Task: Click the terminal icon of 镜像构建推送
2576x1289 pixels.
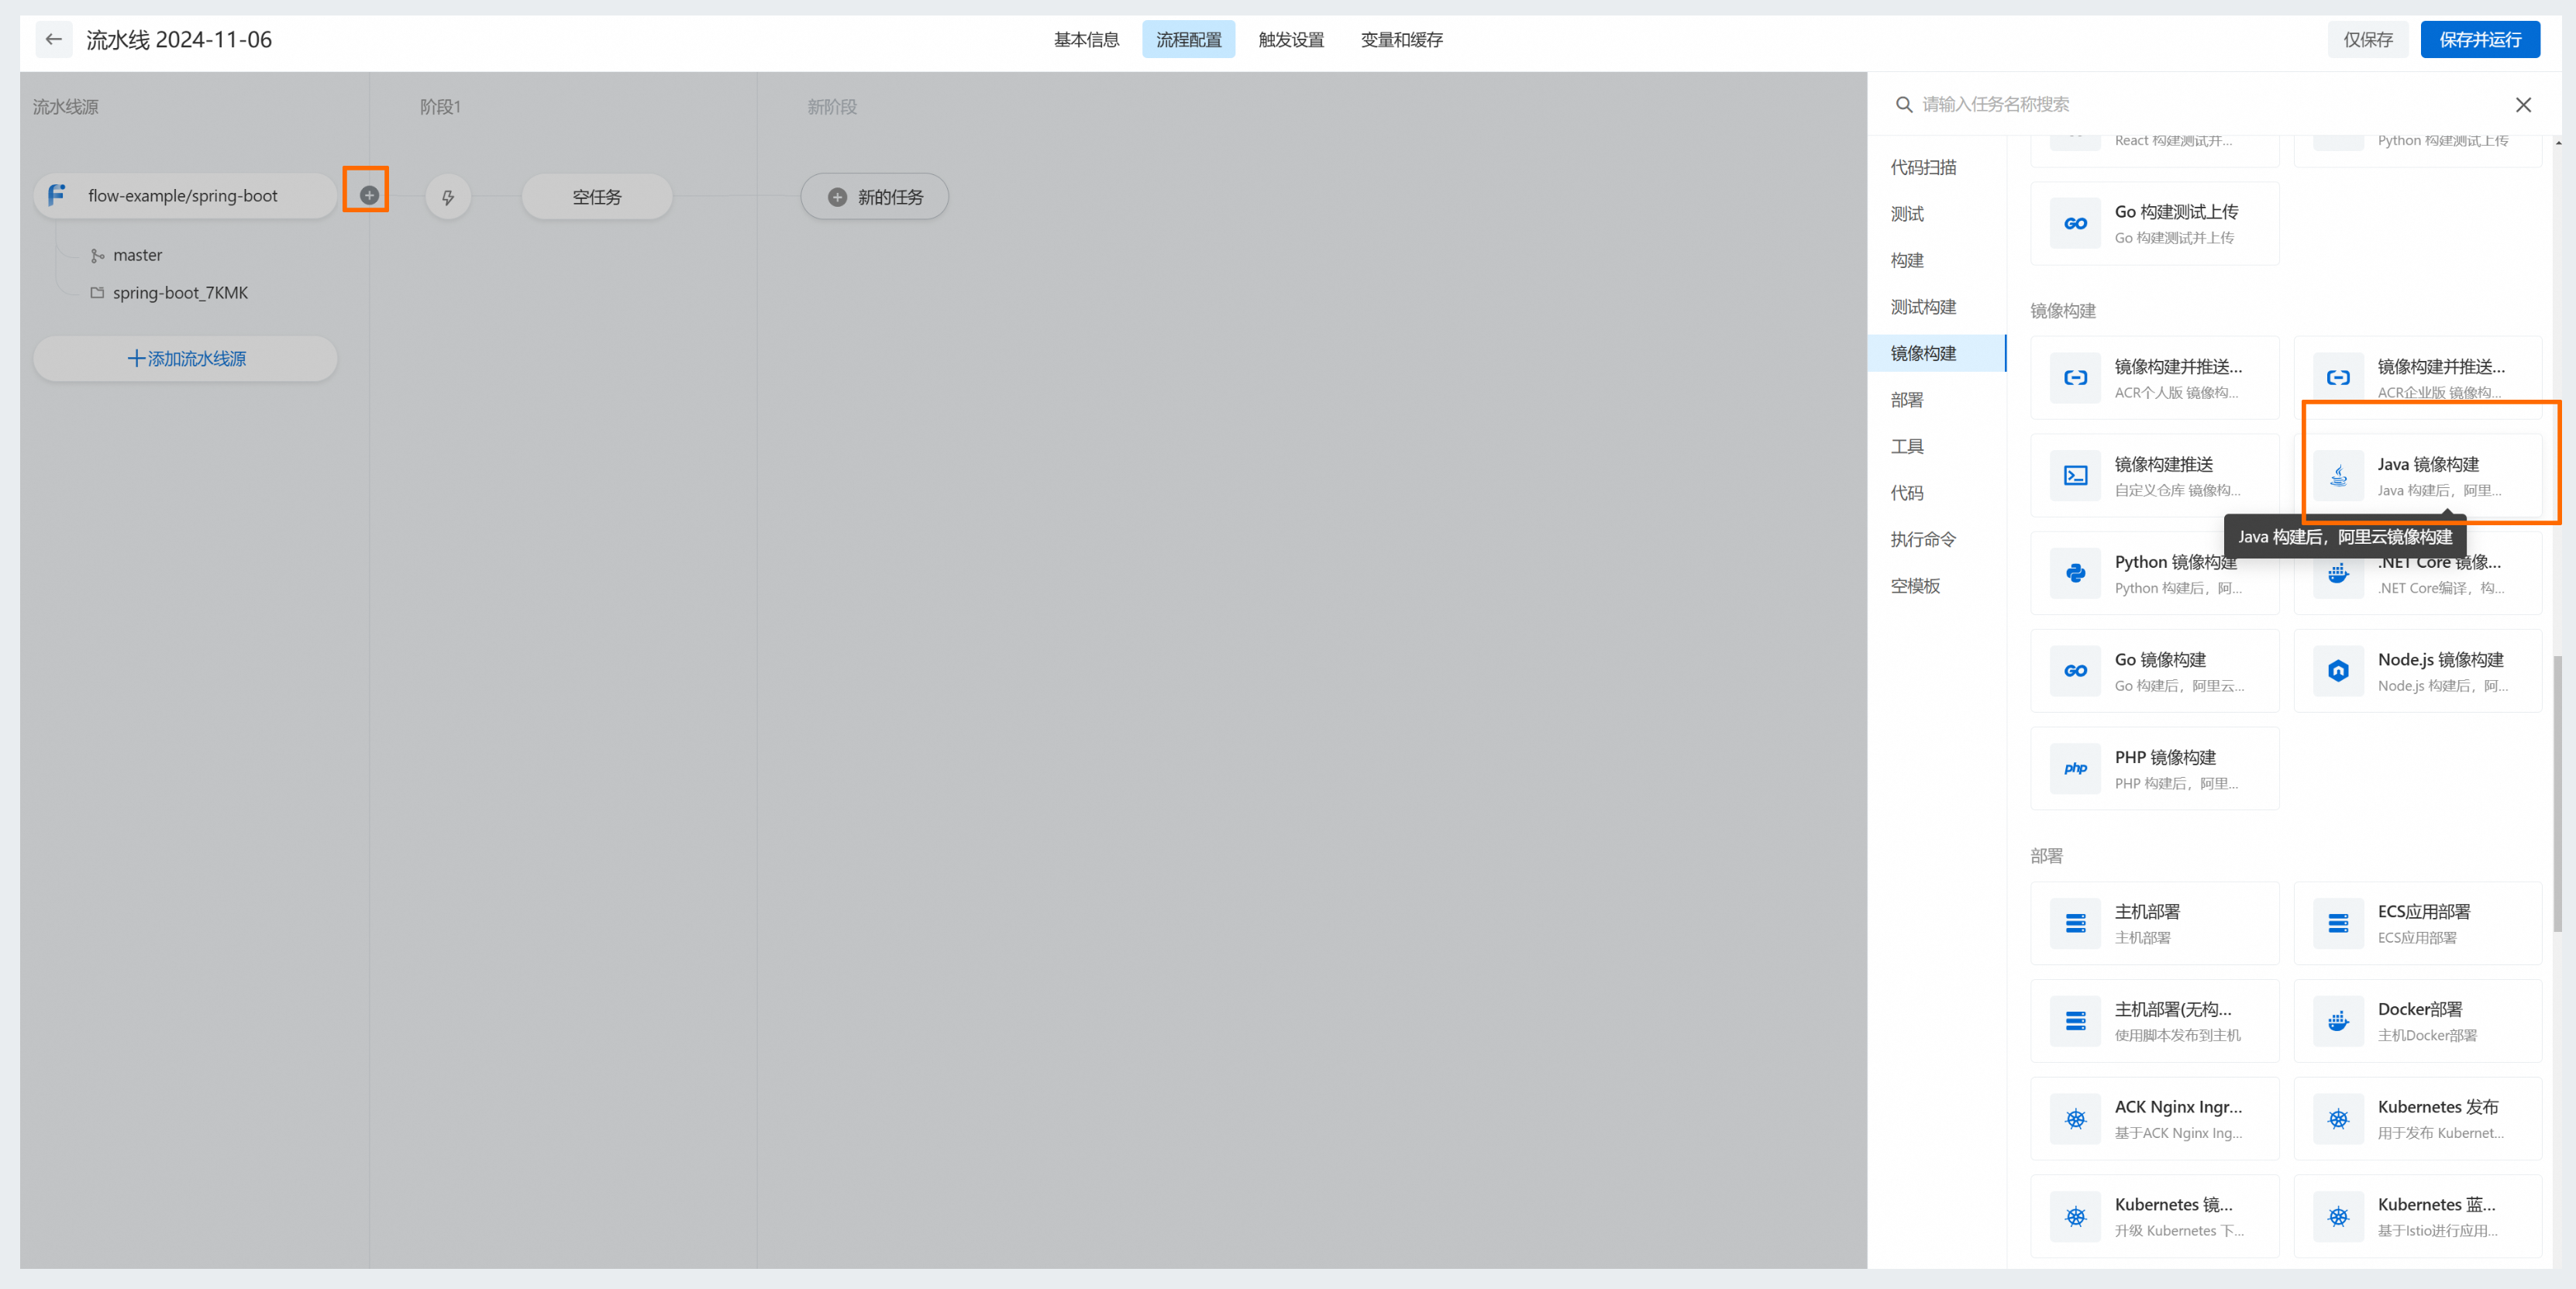Action: [x=2075, y=476]
